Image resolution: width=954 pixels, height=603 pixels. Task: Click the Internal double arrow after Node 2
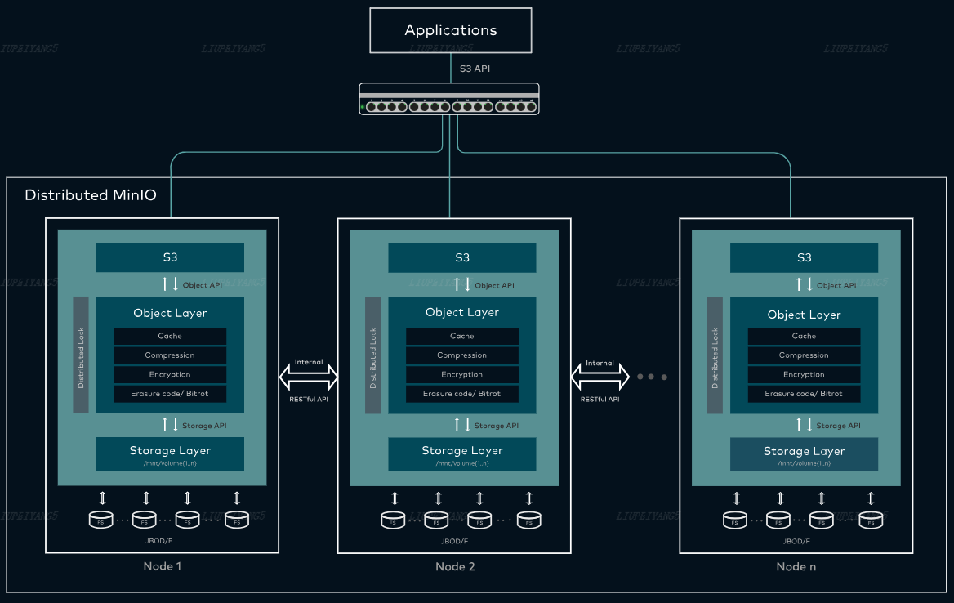click(x=600, y=377)
